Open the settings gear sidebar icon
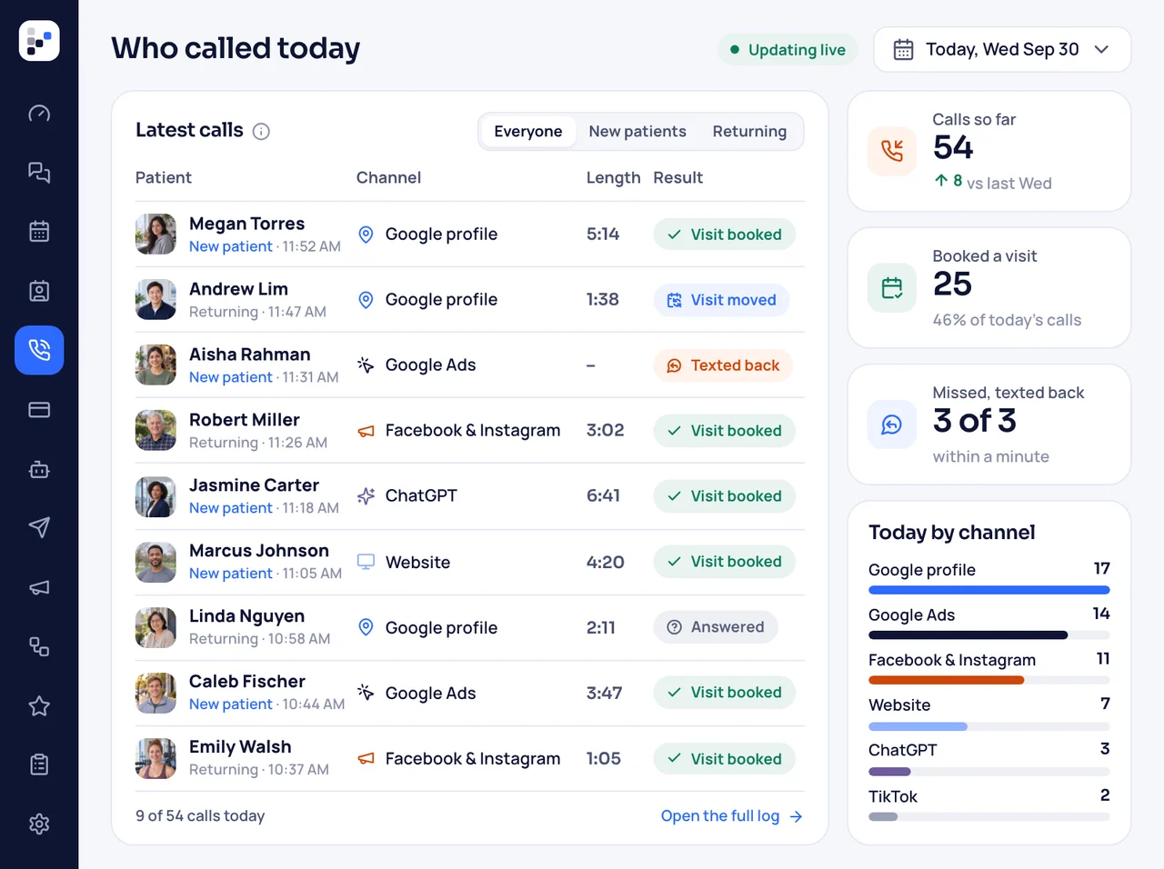Image resolution: width=1164 pixels, height=869 pixels. (39, 824)
